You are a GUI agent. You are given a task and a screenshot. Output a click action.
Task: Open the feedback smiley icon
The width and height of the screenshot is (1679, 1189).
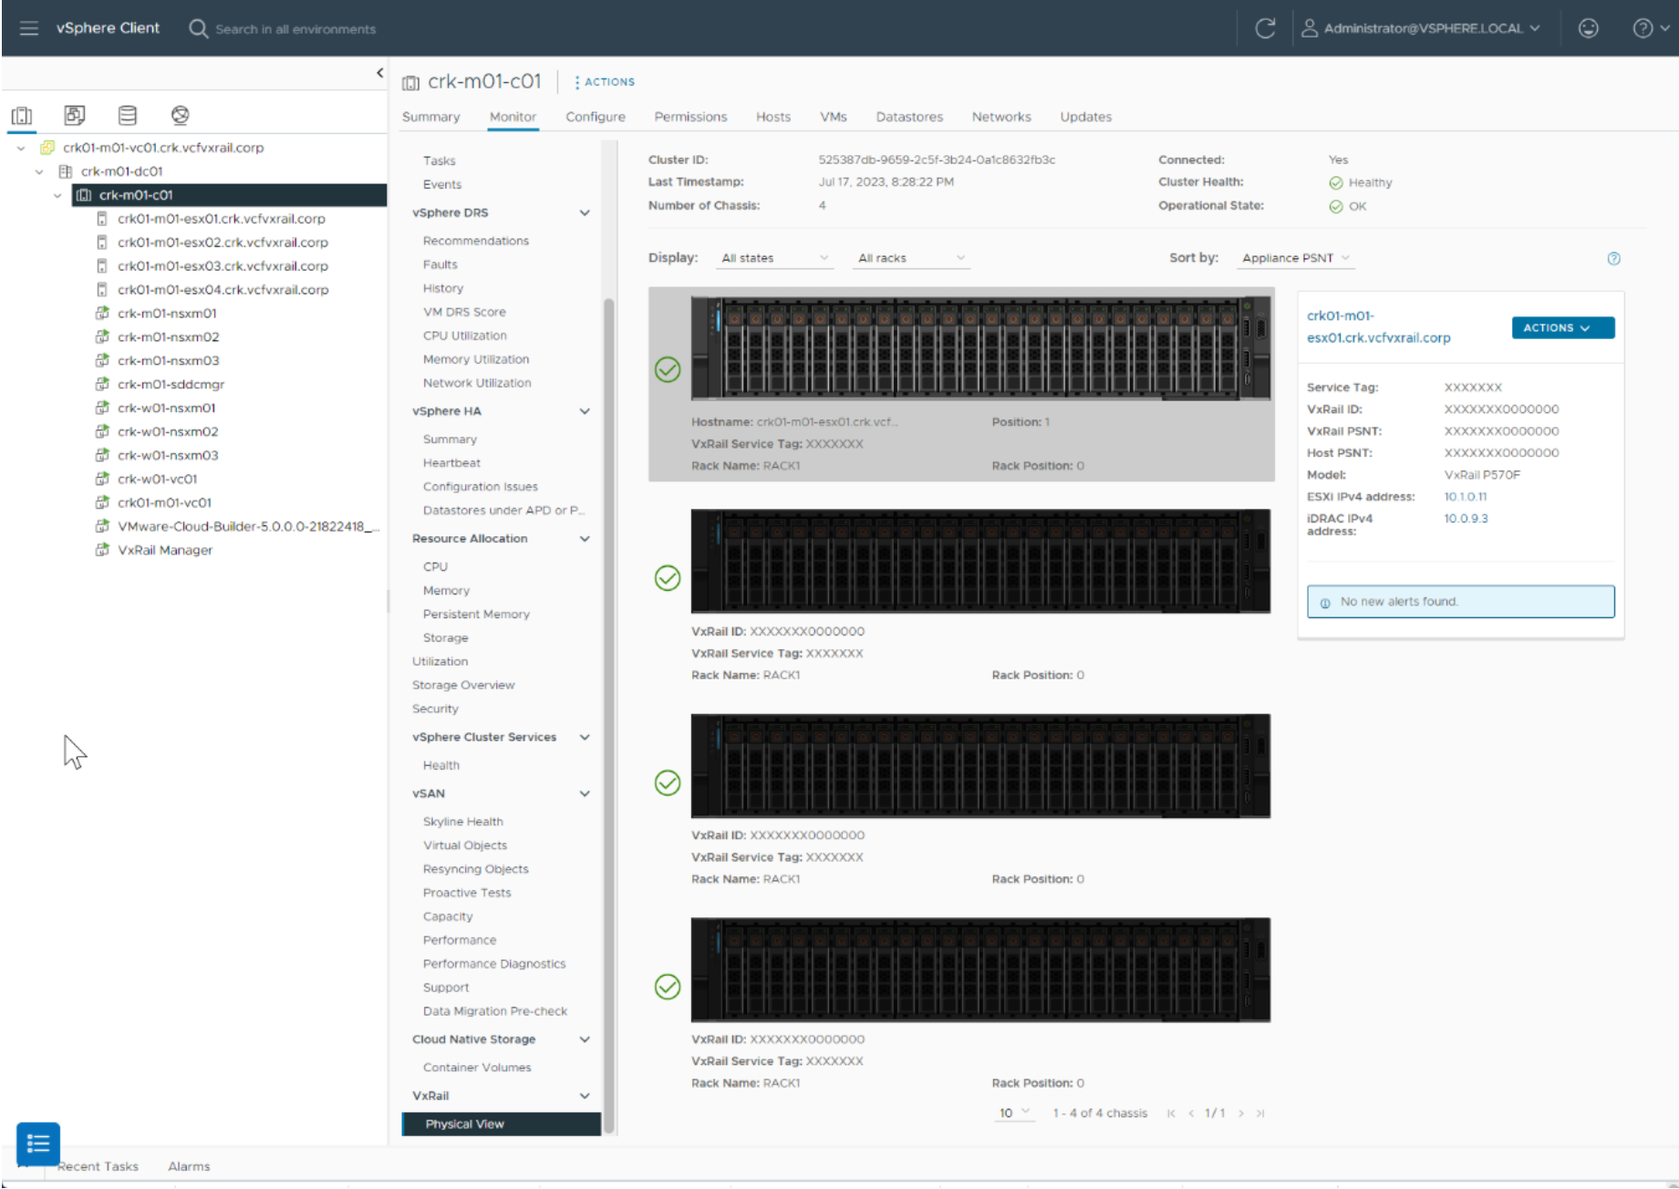(1588, 28)
